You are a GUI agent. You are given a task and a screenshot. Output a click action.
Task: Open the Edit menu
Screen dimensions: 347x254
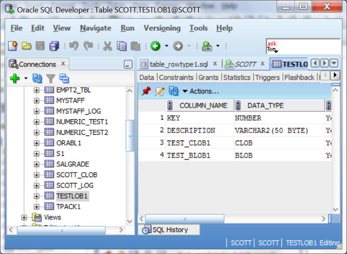(x=37, y=28)
